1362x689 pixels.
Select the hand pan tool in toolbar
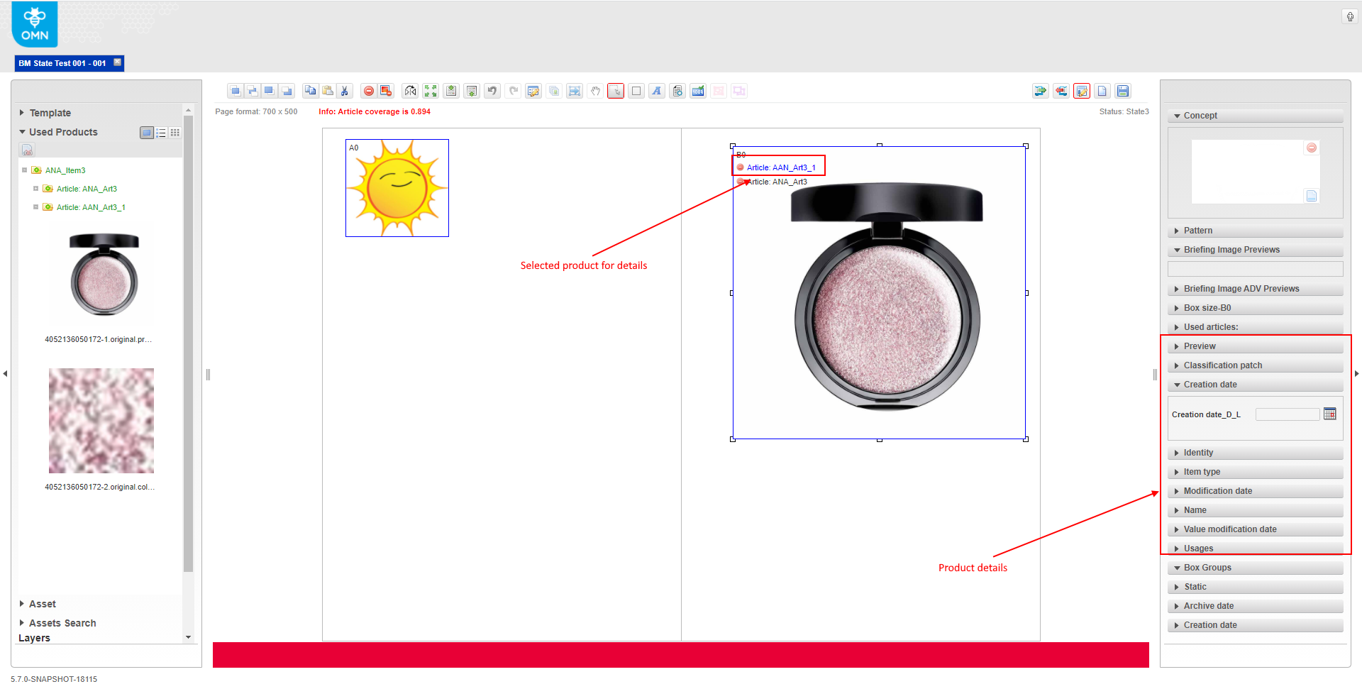[596, 91]
